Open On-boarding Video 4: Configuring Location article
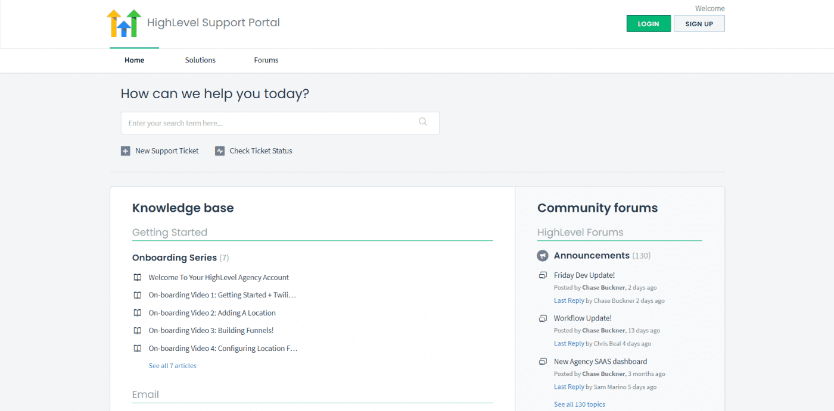The height and width of the screenshot is (411, 834). 223,349
